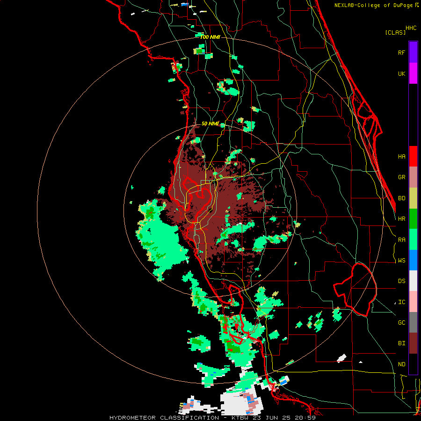Click the 'BD' legend label
This screenshot has height=421, width=421.
coord(401,198)
